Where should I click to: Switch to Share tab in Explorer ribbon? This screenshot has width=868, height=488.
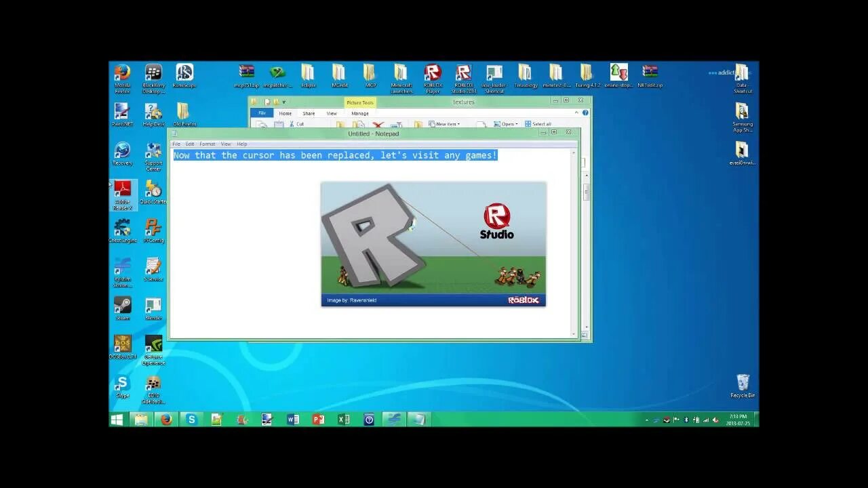(309, 113)
